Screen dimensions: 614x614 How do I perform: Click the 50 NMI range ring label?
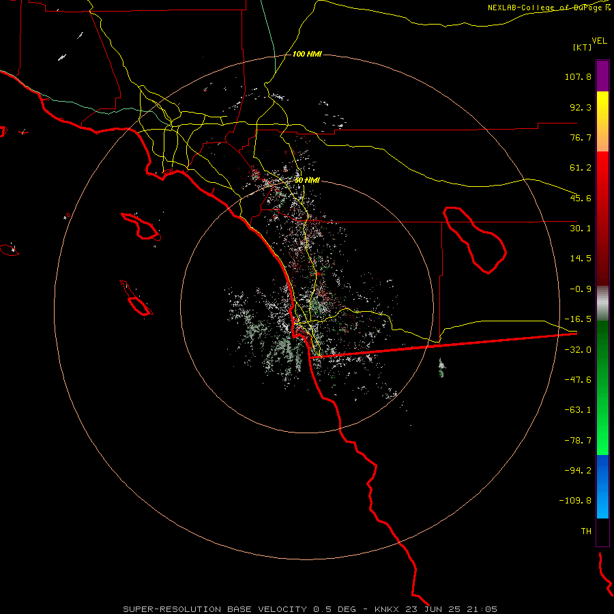tap(308, 181)
